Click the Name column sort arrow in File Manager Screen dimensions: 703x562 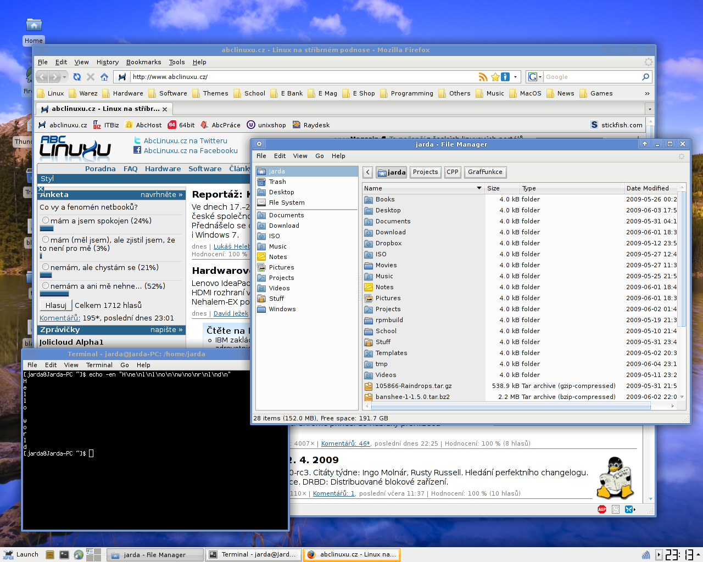pyautogui.click(x=479, y=188)
